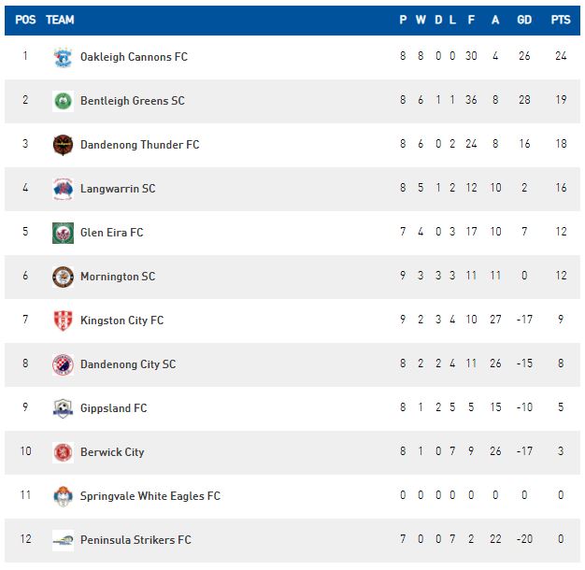
Task: Select the Dandenong Thunder FC badge
Action: [63, 145]
